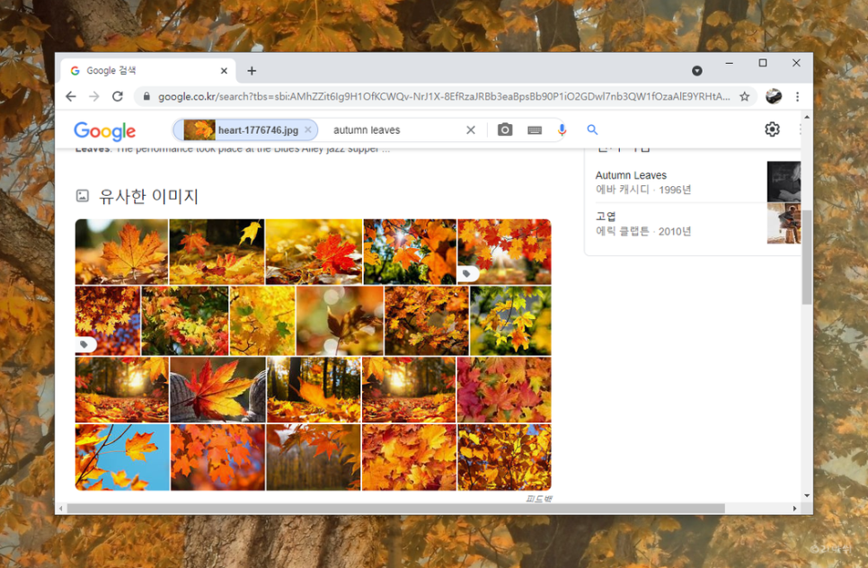Open 고엽 album cover thumbnail
868x568 pixels.
784,224
